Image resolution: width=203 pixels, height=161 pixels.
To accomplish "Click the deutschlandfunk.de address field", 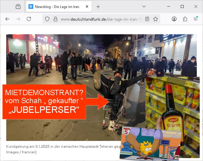I will [x=101, y=19].
